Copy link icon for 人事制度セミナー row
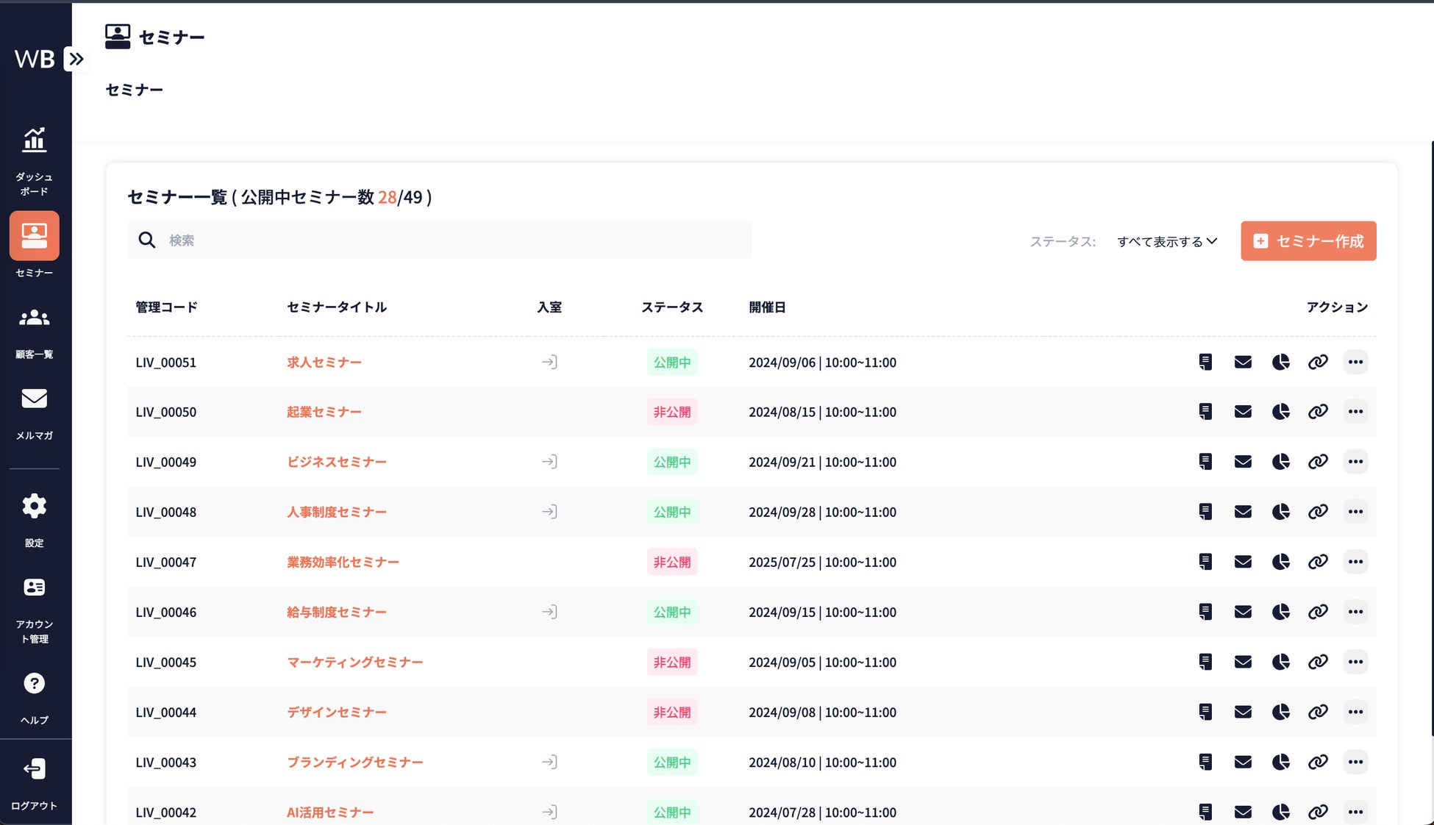1434x825 pixels. (1318, 512)
